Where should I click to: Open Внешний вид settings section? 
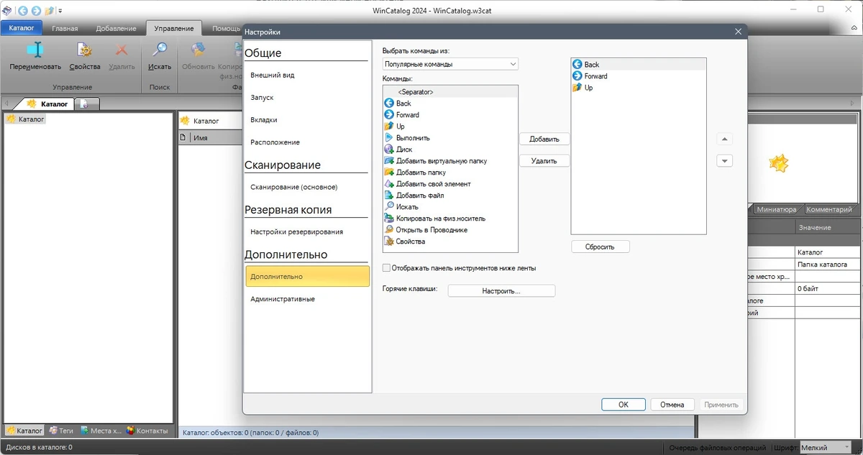point(308,75)
